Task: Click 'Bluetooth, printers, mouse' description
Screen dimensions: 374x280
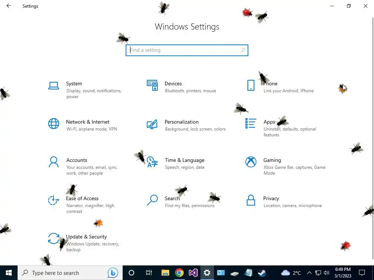Action: (191, 91)
